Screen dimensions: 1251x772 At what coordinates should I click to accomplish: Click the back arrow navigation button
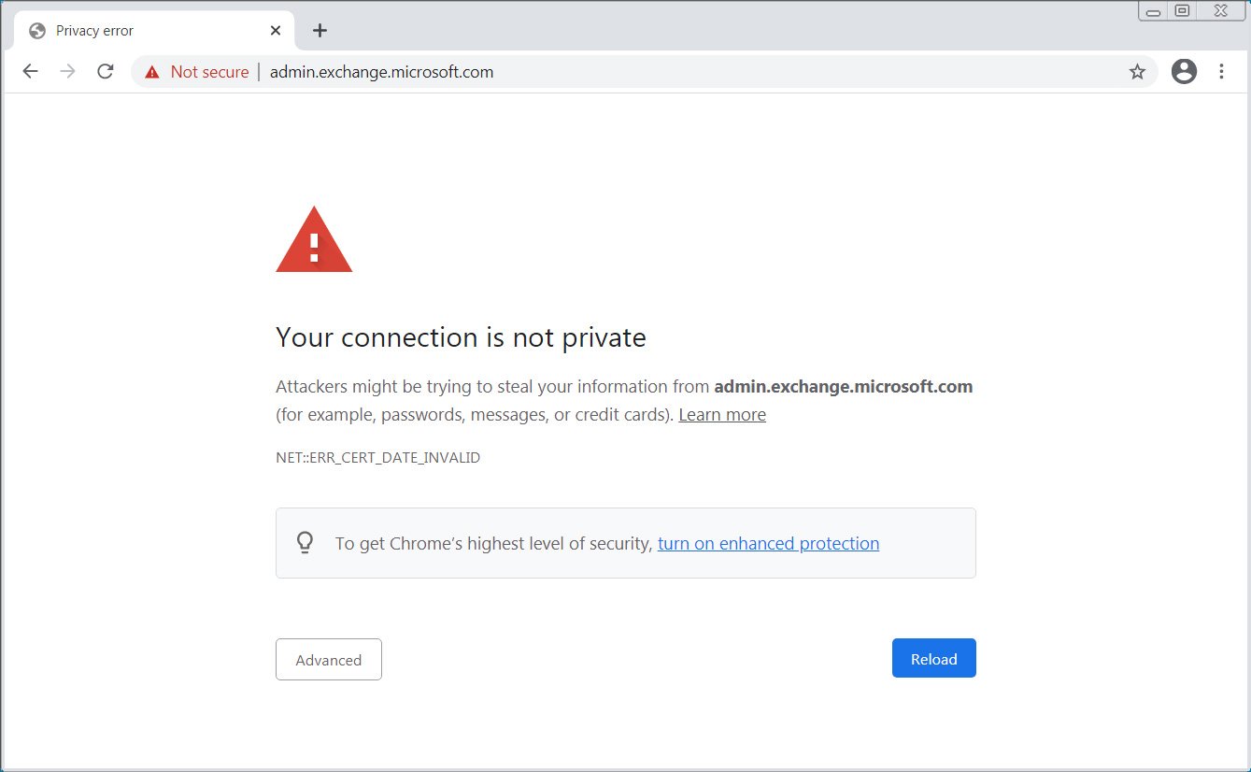[x=31, y=72]
